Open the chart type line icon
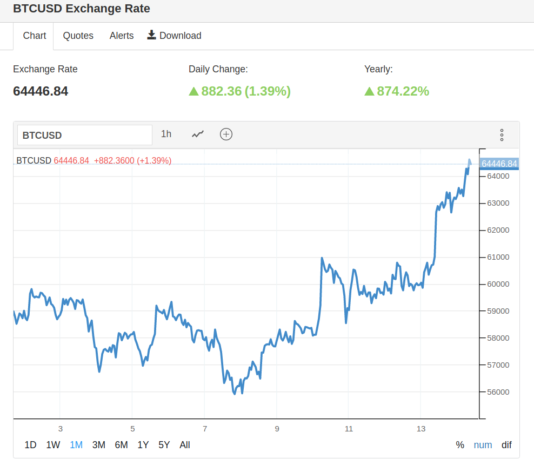The height and width of the screenshot is (466, 534). (x=198, y=134)
